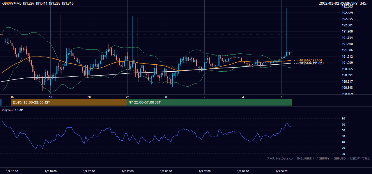
Task: Click price axis value 190.343
Action: [x=347, y=88]
